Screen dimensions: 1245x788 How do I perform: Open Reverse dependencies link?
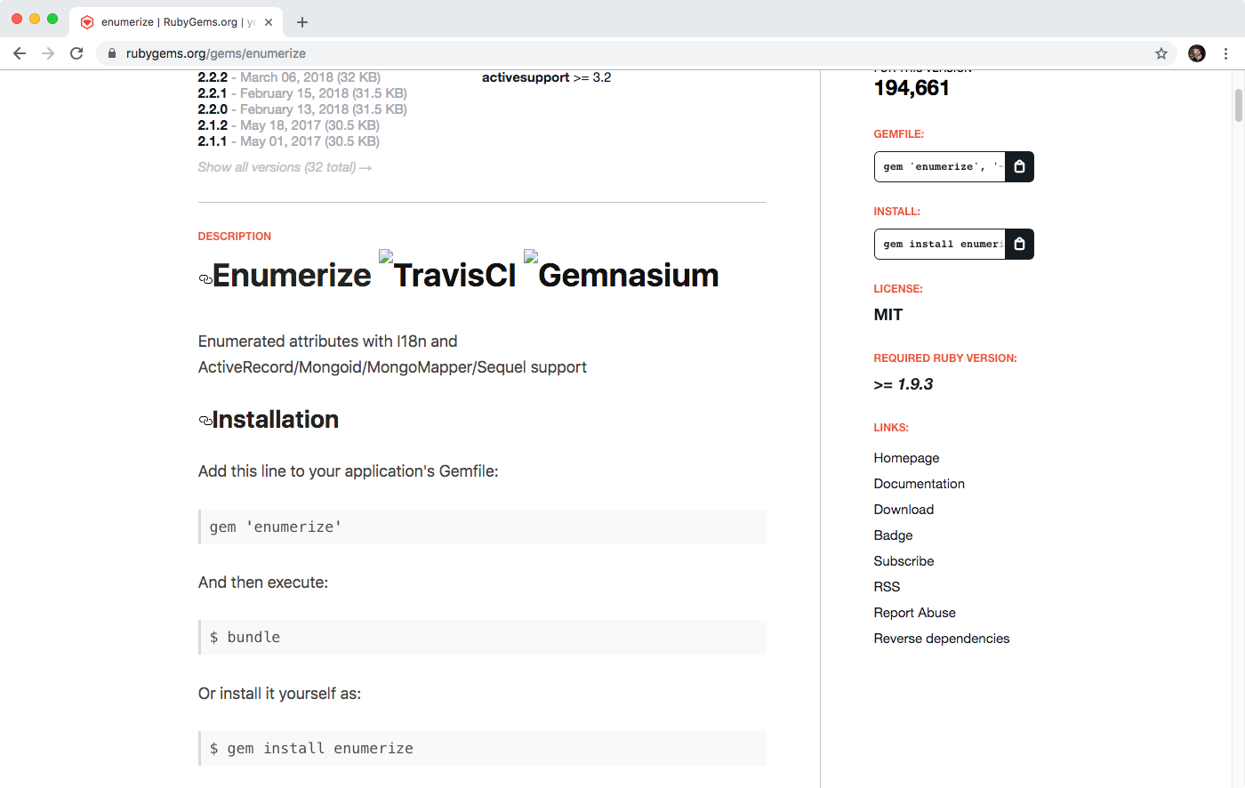point(941,639)
